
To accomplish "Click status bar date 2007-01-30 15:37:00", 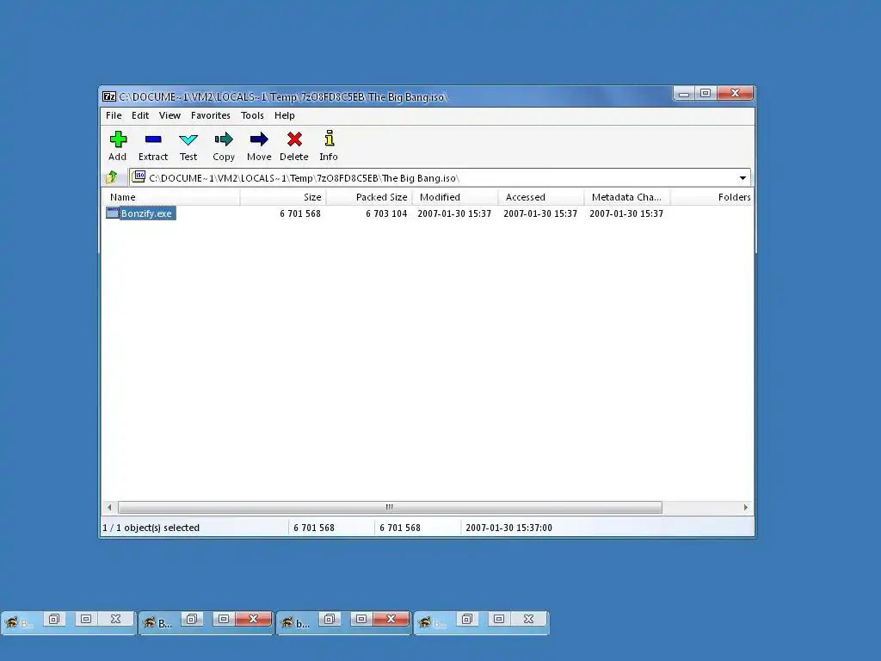I will point(509,528).
